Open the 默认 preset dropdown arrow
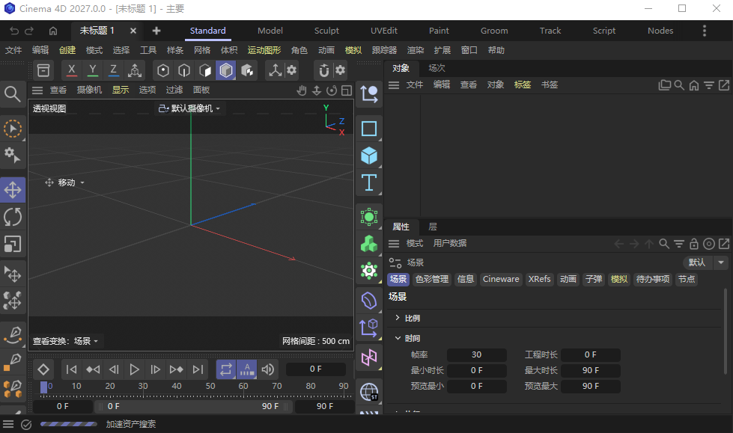This screenshot has height=433, width=733. tap(721, 262)
